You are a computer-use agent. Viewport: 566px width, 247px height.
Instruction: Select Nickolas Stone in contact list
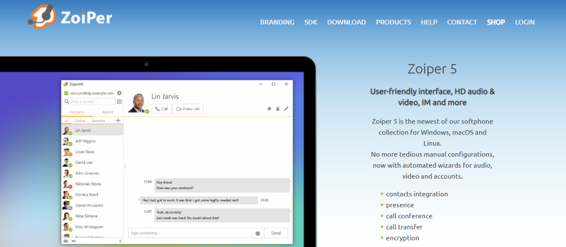87,184
